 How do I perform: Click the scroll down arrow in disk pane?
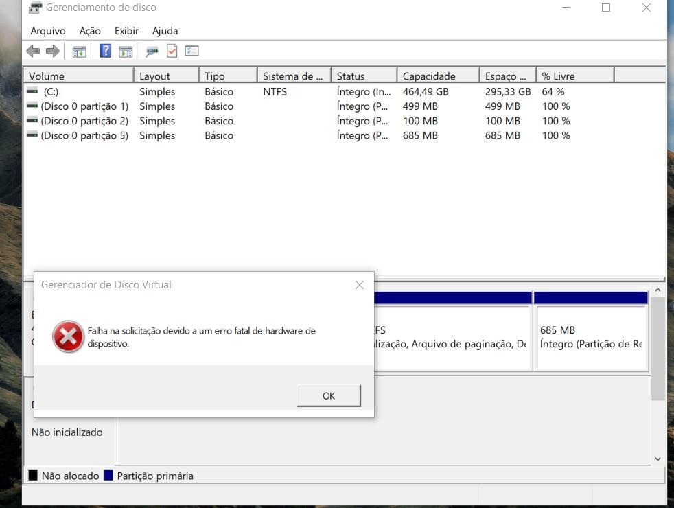(x=658, y=459)
